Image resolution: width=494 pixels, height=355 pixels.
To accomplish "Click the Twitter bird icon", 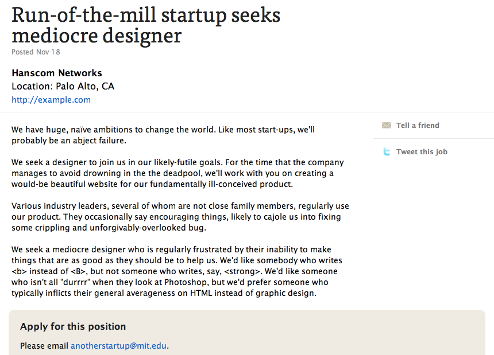I will click(387, 152).
